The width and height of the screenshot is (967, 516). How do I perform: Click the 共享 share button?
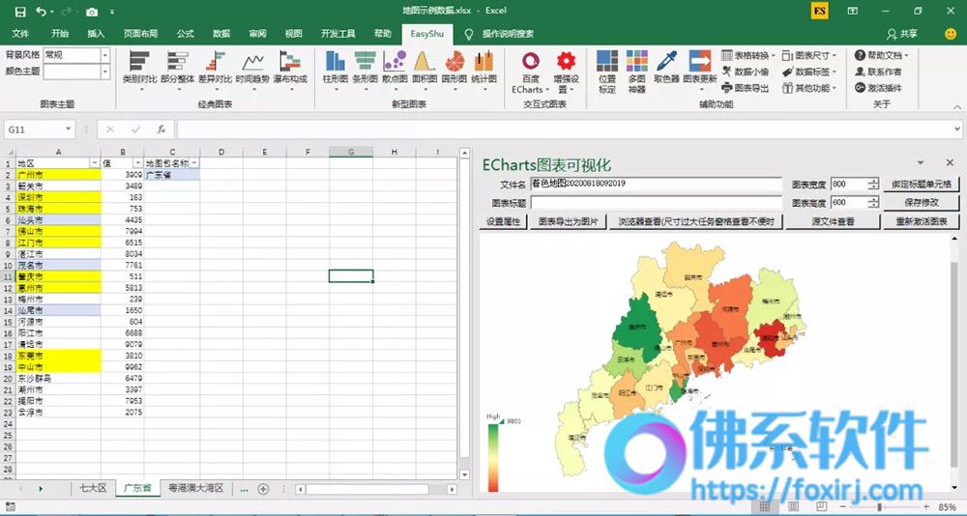[902, 34]
